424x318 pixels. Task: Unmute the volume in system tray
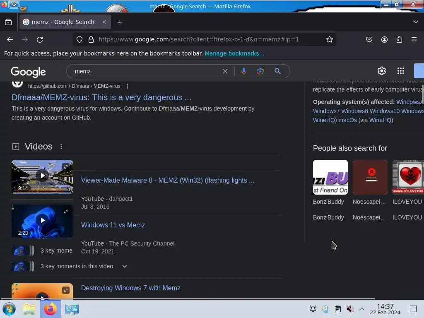pos(350,309)
